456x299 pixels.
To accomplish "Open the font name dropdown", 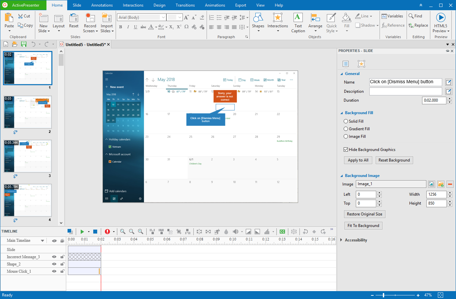I will point(163,17).
